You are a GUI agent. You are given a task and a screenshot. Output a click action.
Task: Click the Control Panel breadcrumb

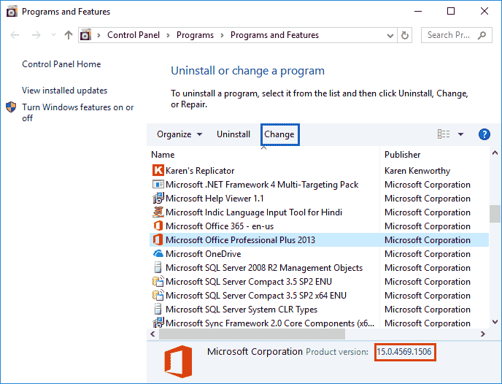[134, 35]
